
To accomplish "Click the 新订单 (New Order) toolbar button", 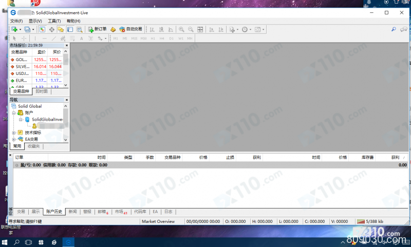I will pos(97,29).
